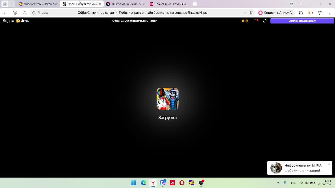Switch to the Яндекс Игры — Игры онлайн tab

(x=38, y=4)
